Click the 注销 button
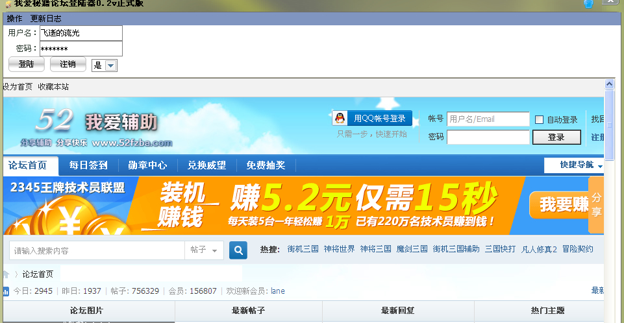 point(68,64)
